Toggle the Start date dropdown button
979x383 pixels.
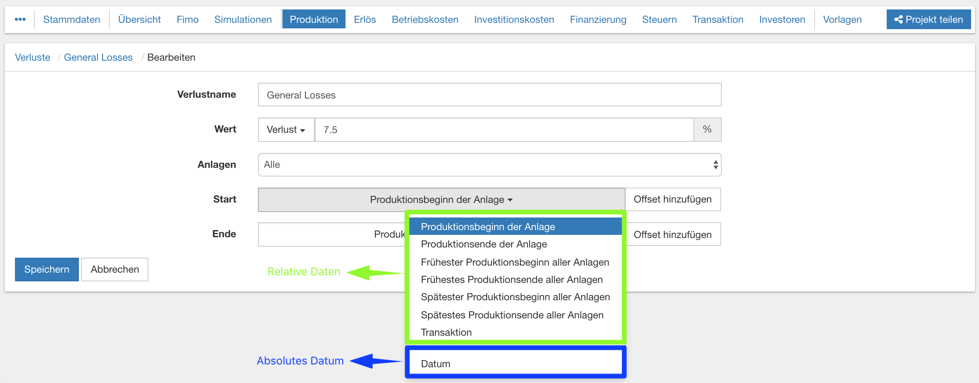[x=441, y=200]
